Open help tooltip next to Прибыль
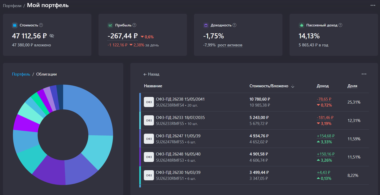 point(134,25)
